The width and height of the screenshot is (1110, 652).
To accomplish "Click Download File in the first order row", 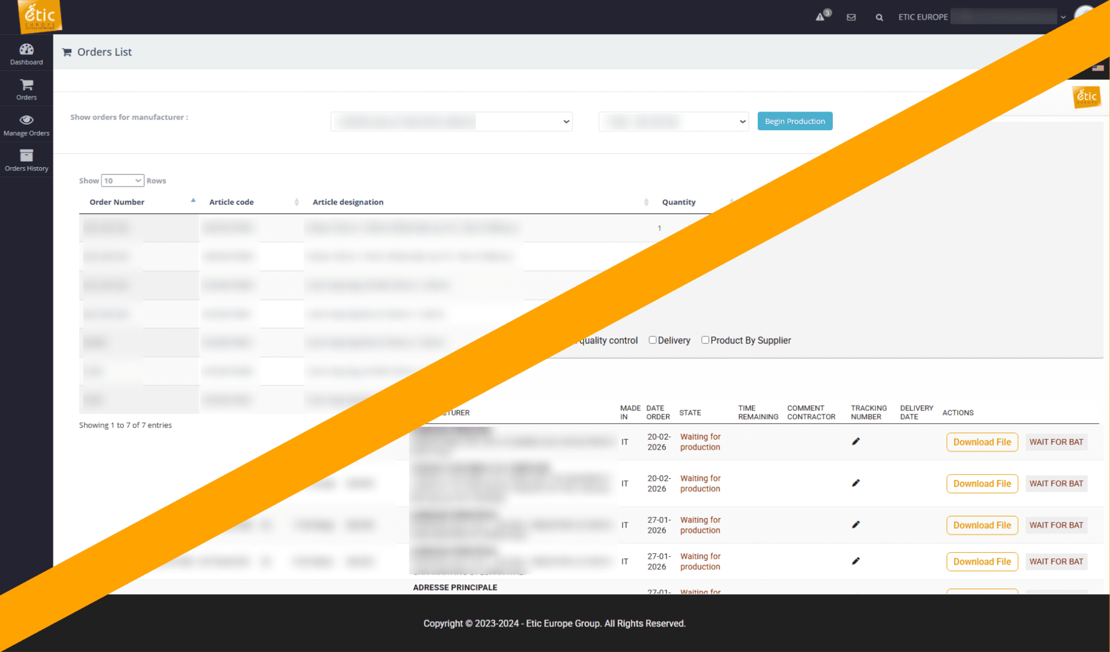I will (982, 442).
